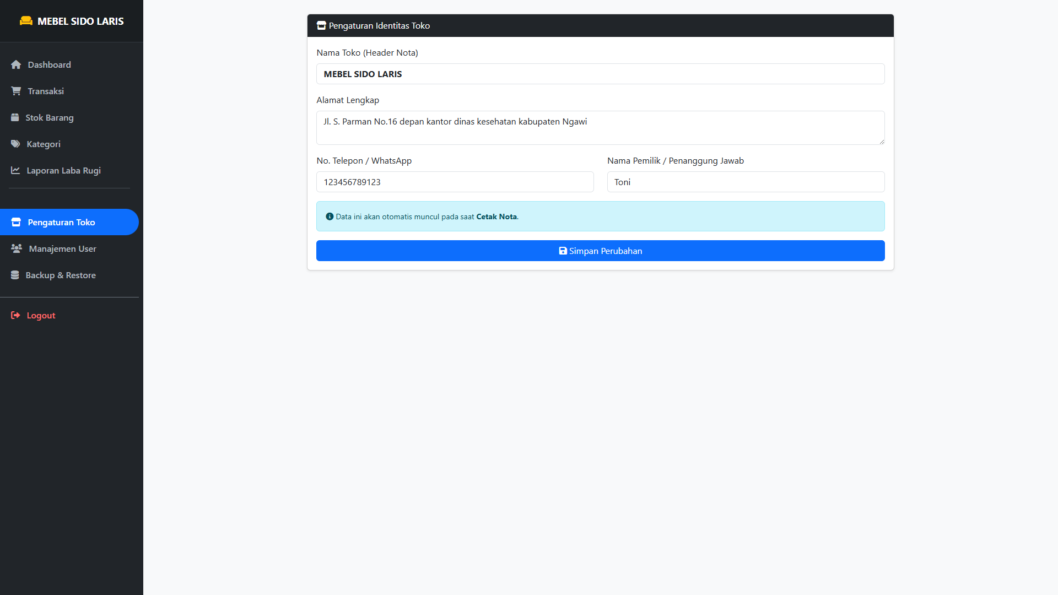The width and height of the screenshot is (1058, 595).
Task: Click the Kategori tags icon
Action: 15,144
